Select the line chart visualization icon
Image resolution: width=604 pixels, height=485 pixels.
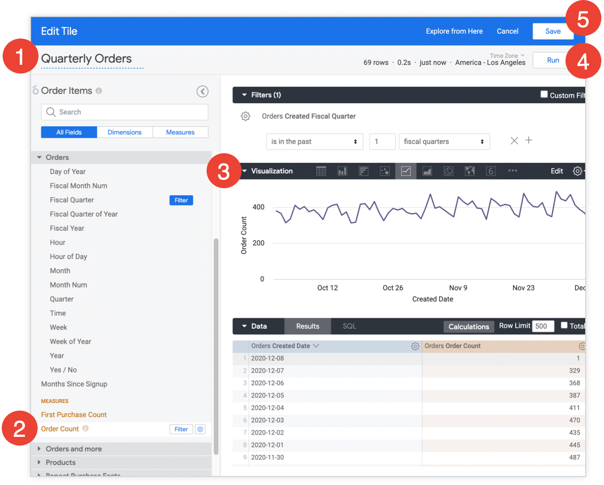406,171
